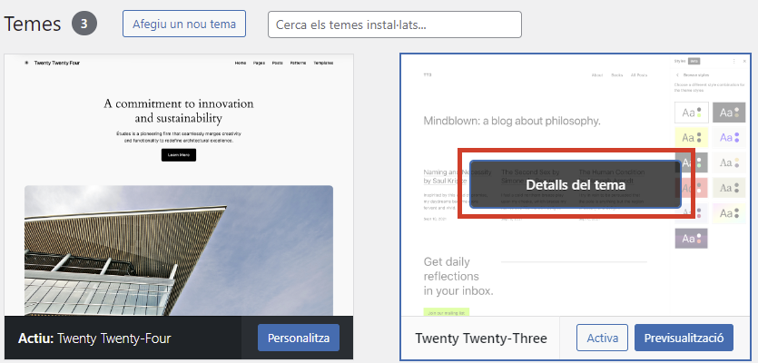758x363 pixels.
Task: Focus the 'Cerca els temes instal·lats' search field
Action: tap(395, 25)
